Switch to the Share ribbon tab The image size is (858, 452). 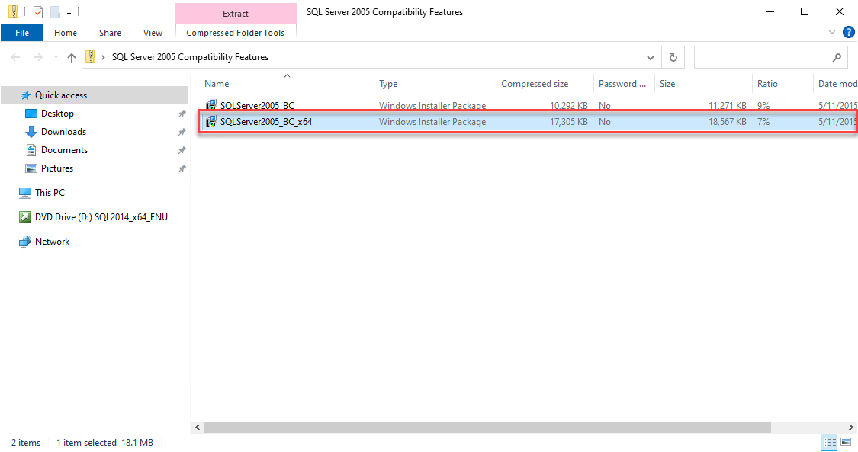click(110, 33)
